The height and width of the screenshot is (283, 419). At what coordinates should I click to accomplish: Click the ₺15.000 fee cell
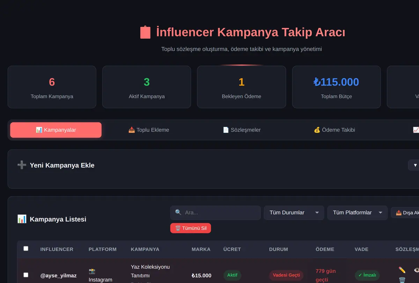(201, 276)
